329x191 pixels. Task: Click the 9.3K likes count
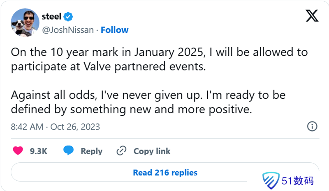pyautogui.click(x=39, y=151)
